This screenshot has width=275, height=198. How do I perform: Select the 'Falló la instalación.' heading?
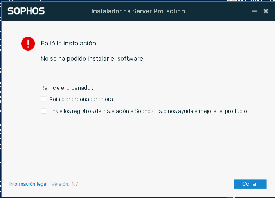coord(69,43)
